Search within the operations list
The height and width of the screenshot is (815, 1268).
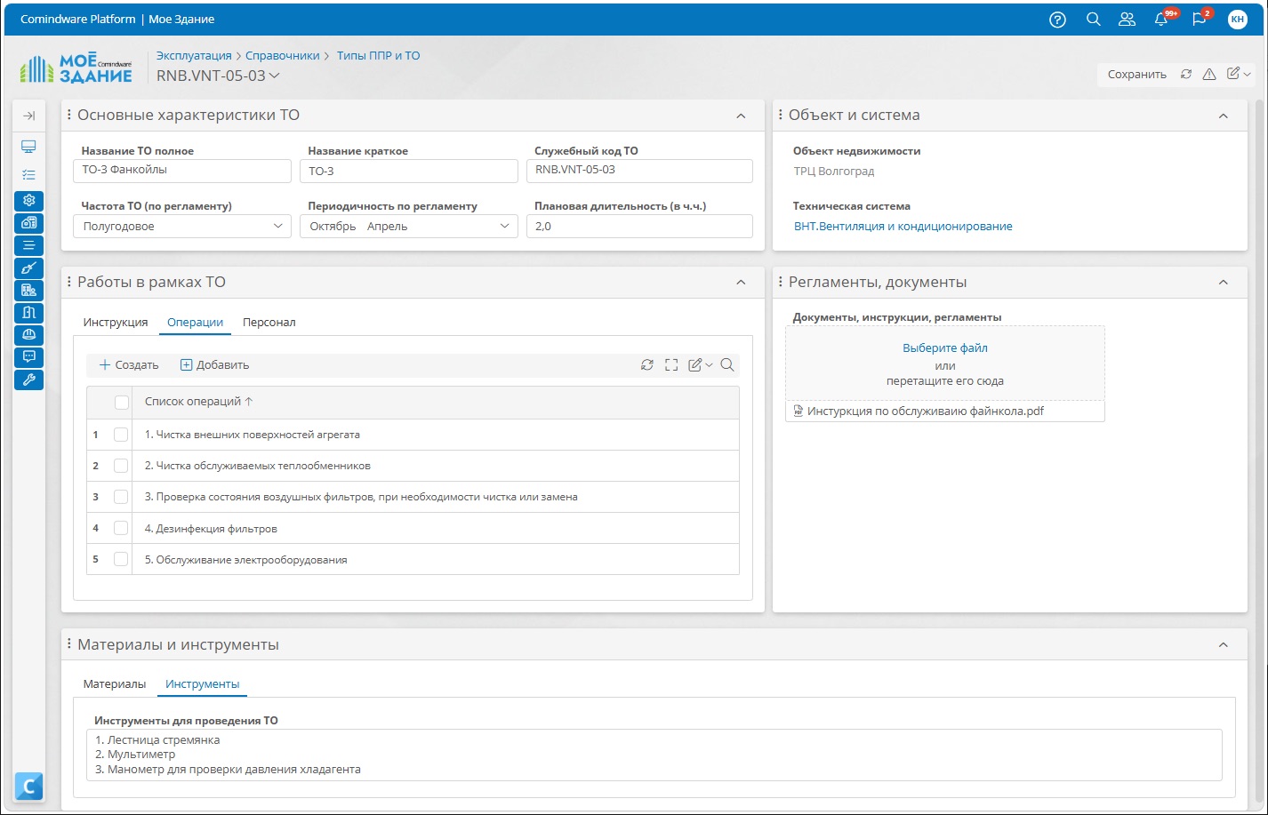coord(727,365)
